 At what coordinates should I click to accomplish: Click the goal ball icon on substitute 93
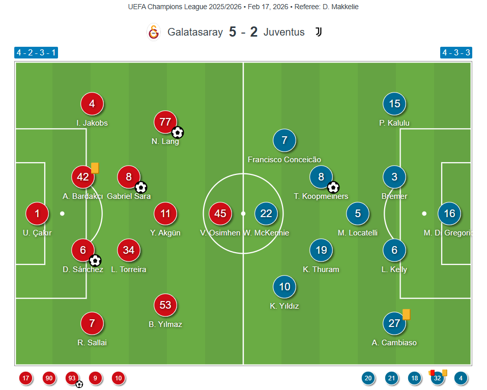point(79,384)
